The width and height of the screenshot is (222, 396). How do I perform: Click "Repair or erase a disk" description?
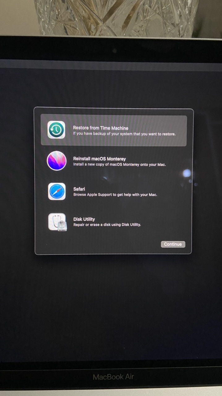pos(107,225)
